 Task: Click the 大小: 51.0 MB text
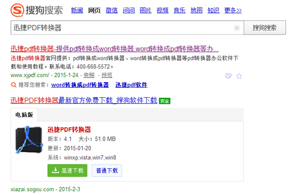[97, 139]
